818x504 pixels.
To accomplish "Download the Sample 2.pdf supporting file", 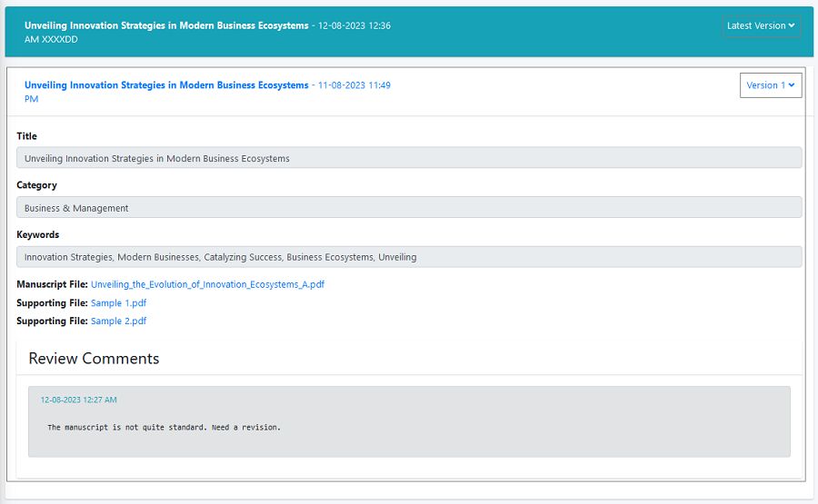I will (x=118, y=321).
